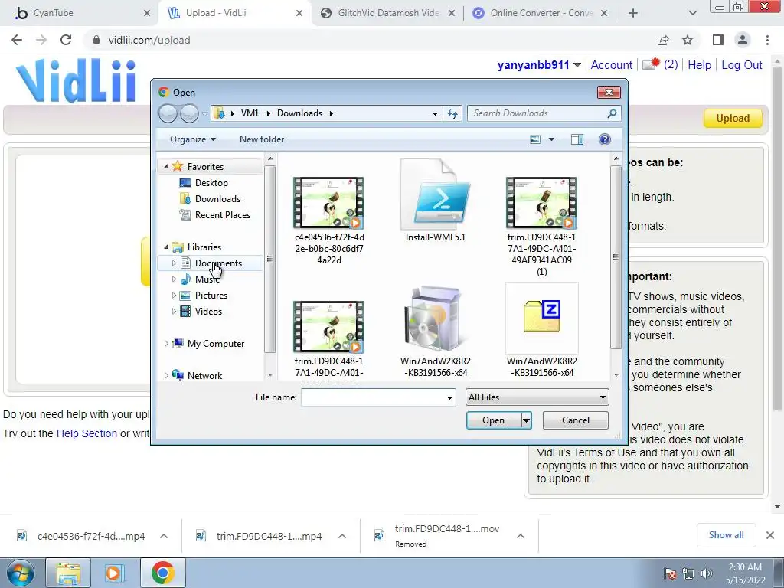Click the forward navigation button in Open dialog

(189, 113)
